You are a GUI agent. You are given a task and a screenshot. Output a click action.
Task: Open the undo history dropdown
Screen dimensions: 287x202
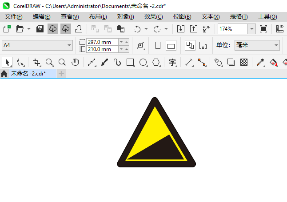coord(146,29)
